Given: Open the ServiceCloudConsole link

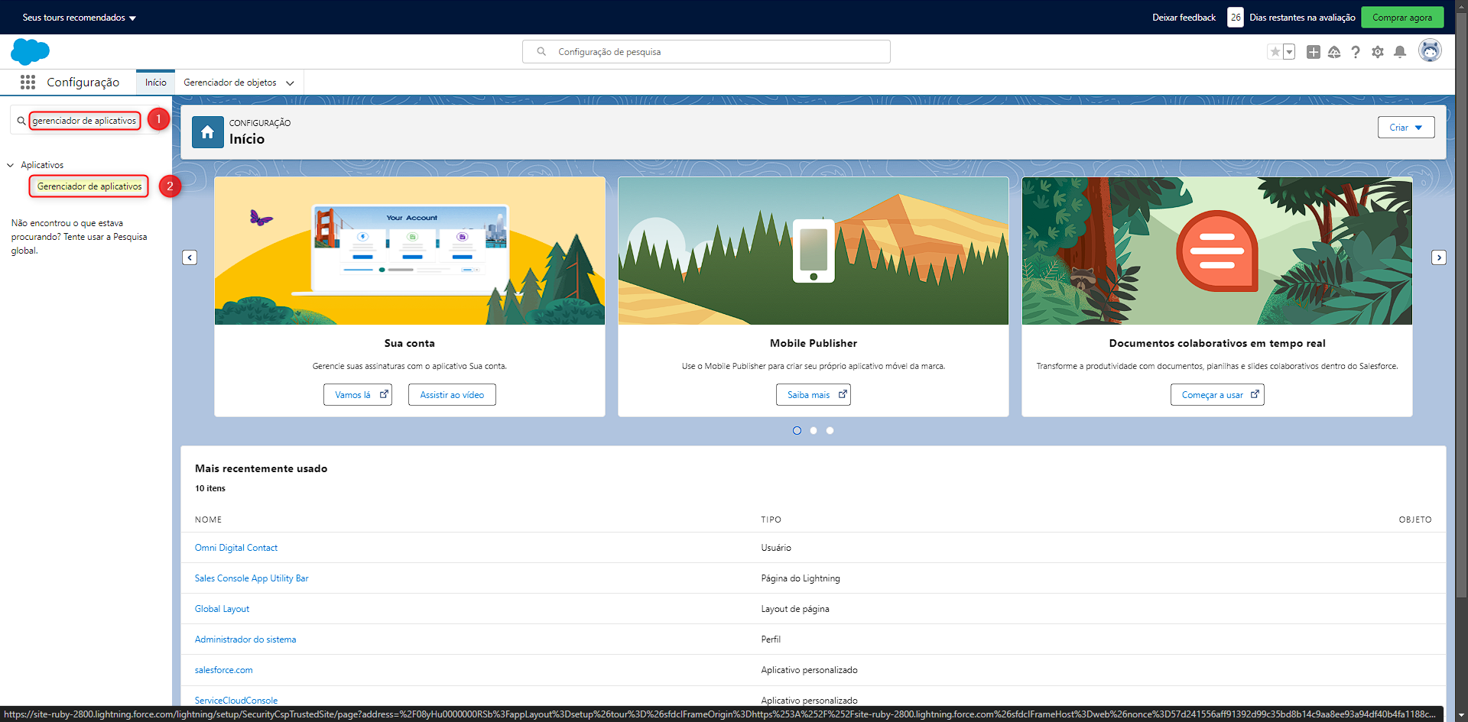Looking at the screenshot, I should pyautogui.click(x=236, y=700).
